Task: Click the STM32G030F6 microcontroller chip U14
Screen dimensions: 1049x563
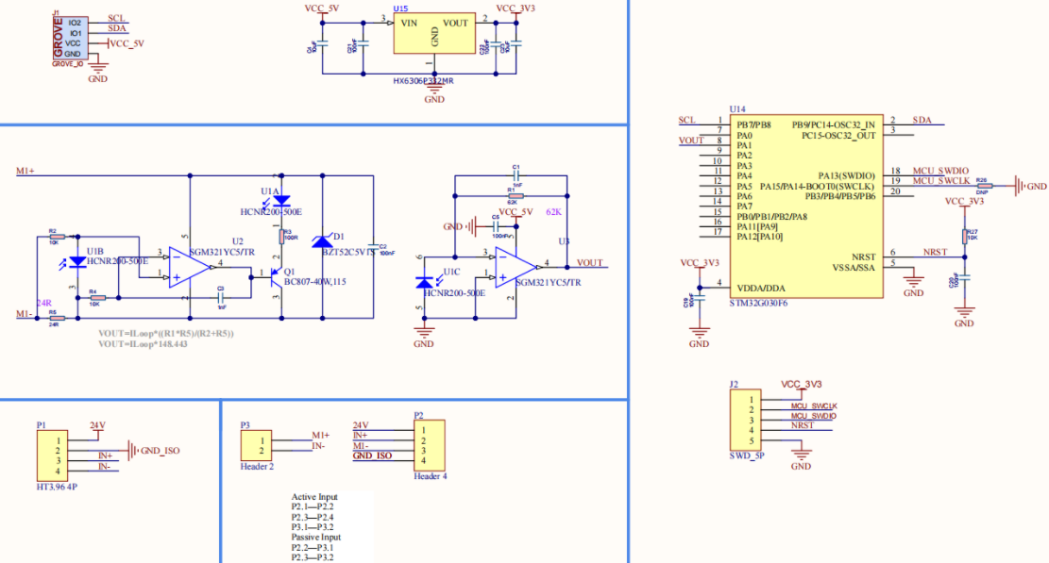Action: (806, 206)
